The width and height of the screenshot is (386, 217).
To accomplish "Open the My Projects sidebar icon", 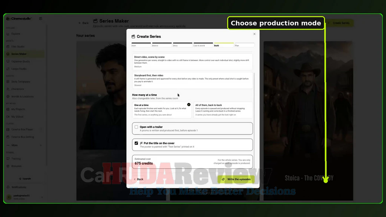I will coord(8,109).
